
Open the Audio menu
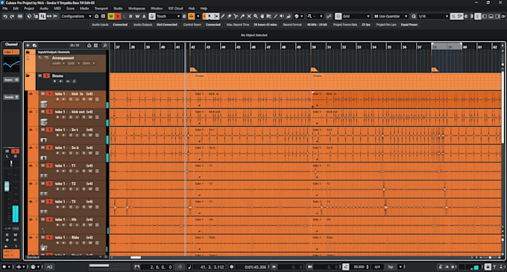pos(44,8)
